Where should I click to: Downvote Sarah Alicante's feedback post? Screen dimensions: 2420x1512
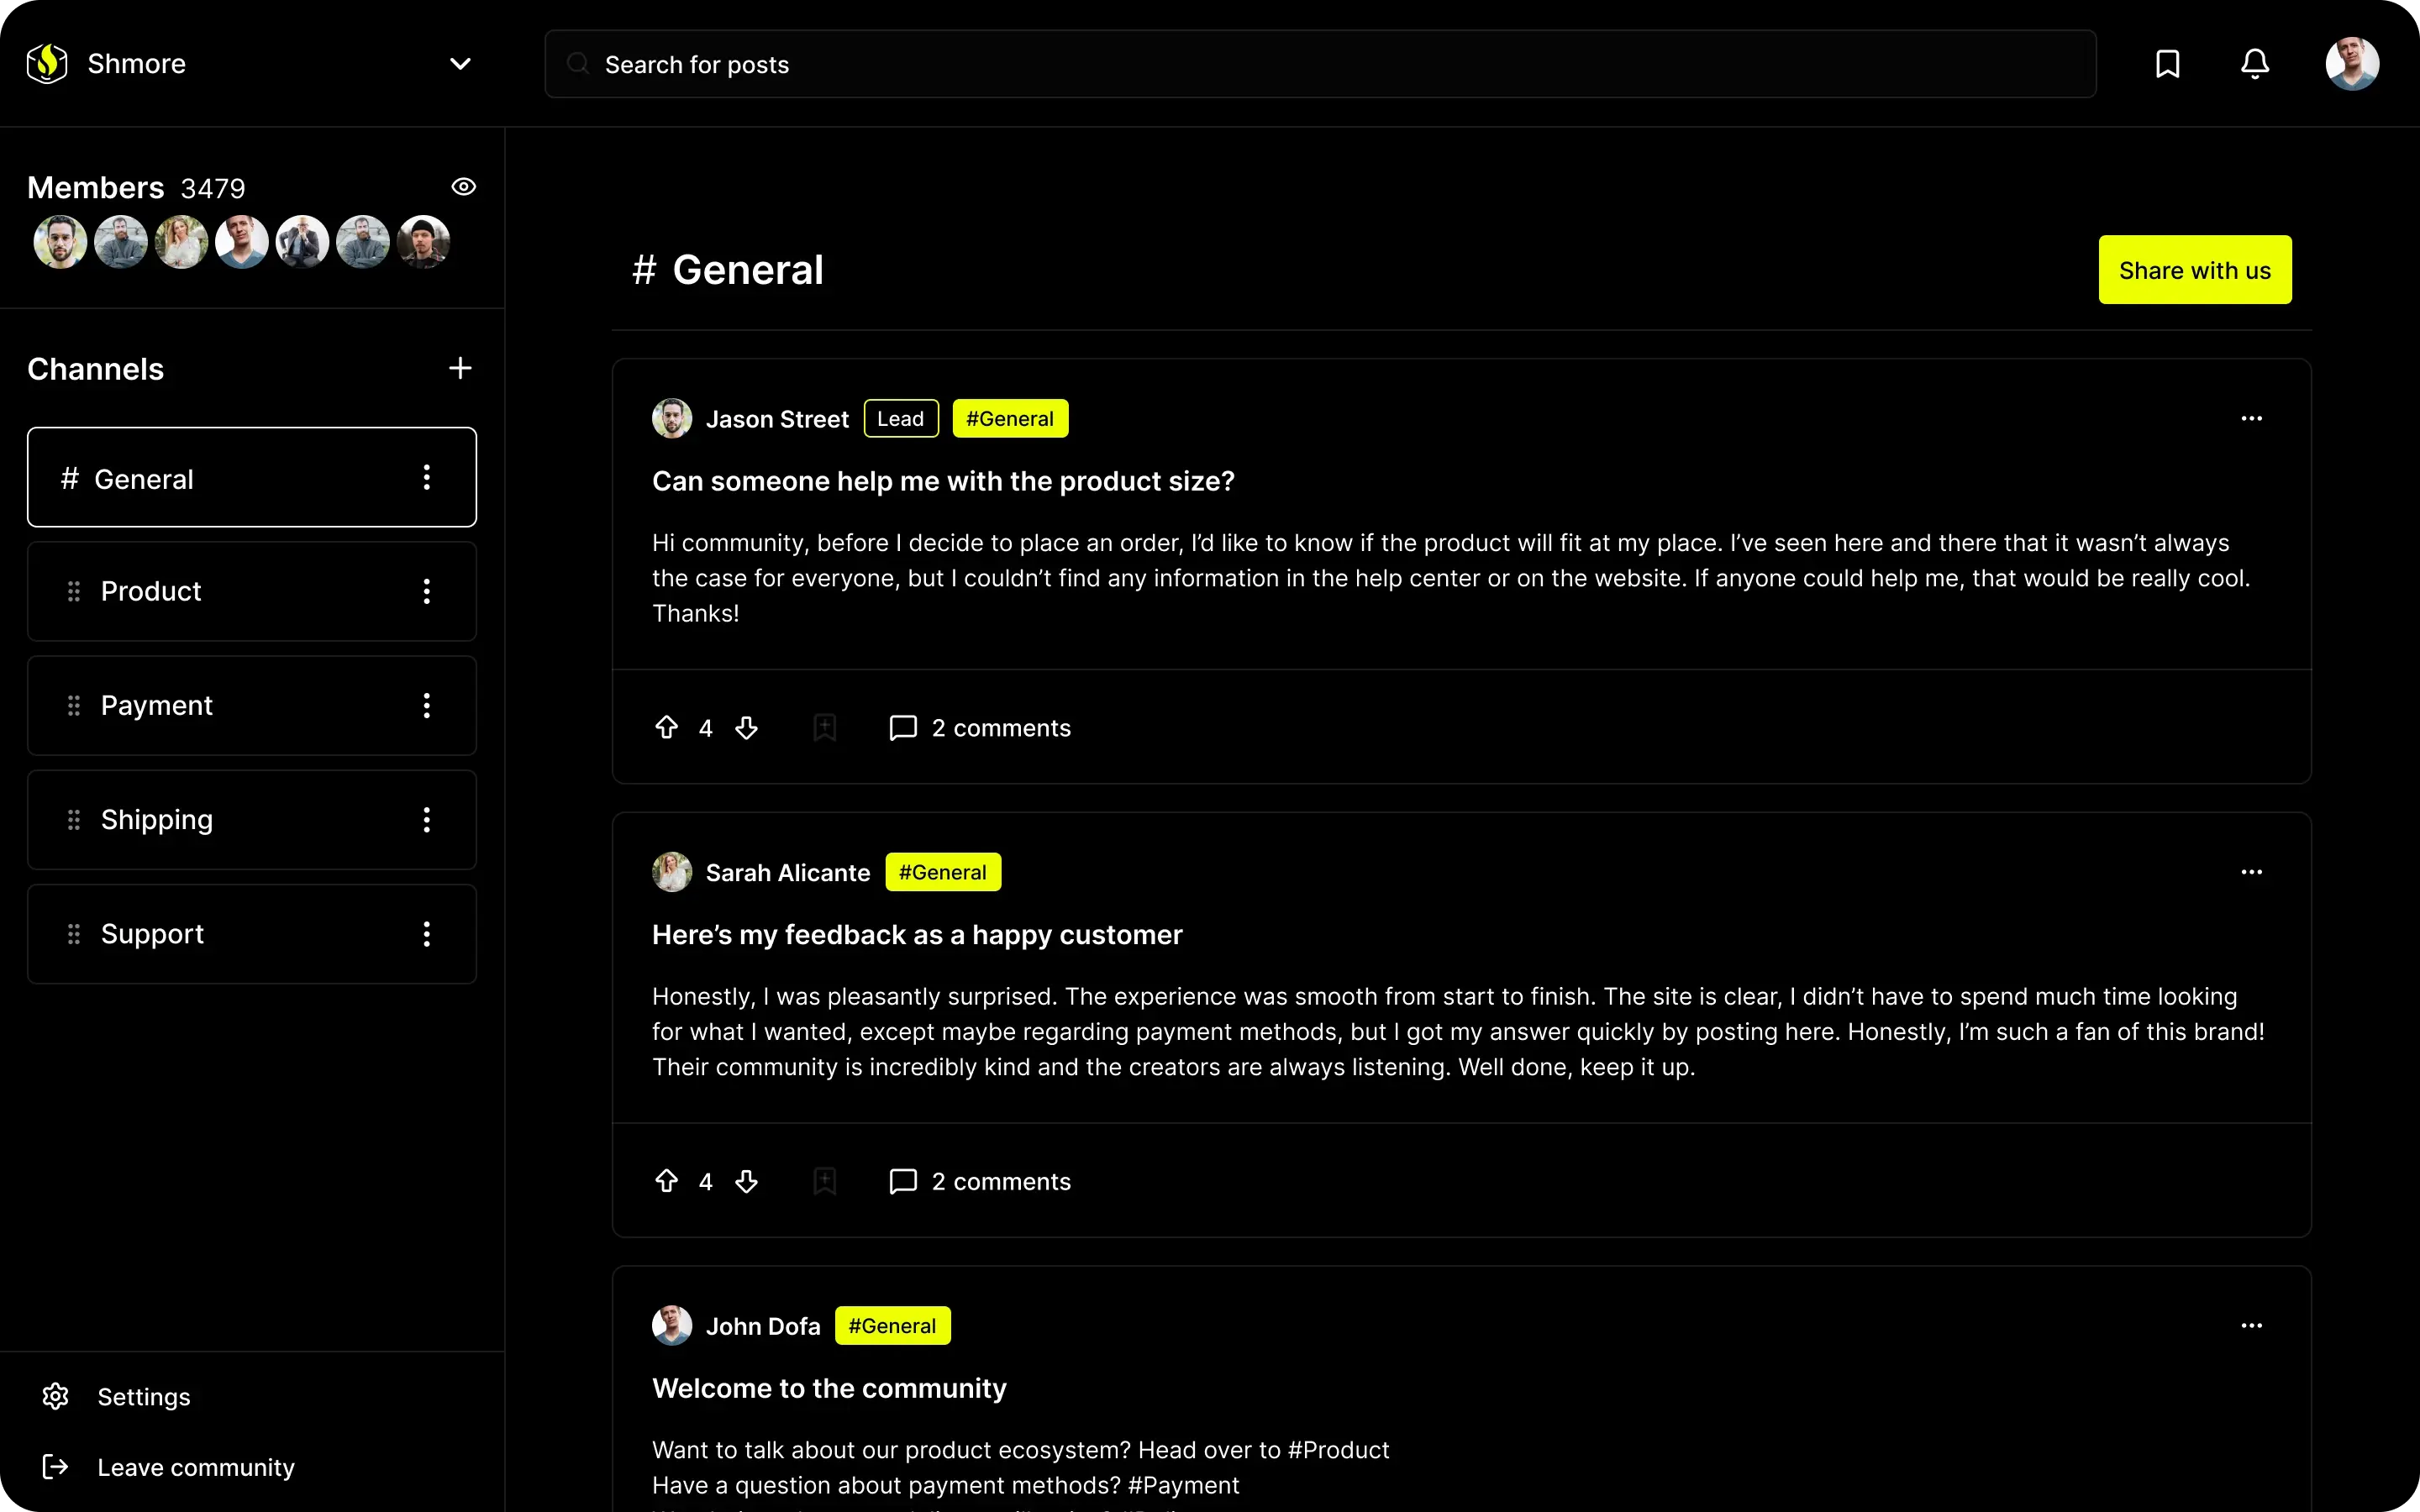[x=747, y=1181]
